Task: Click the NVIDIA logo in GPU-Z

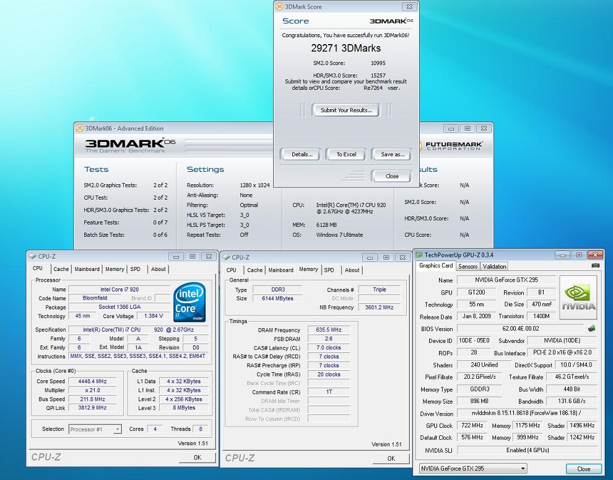Action: [x=578, y=298]
